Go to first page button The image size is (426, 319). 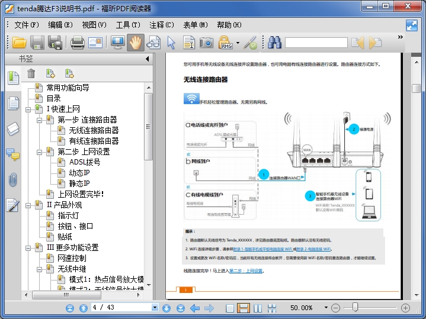(70, 308)
